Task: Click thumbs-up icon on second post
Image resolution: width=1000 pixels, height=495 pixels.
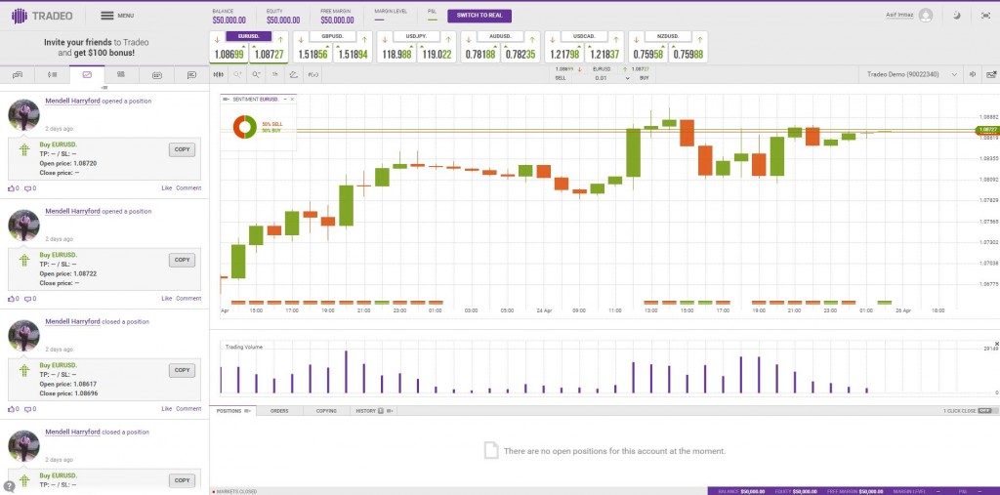Action: click(12, 299)
